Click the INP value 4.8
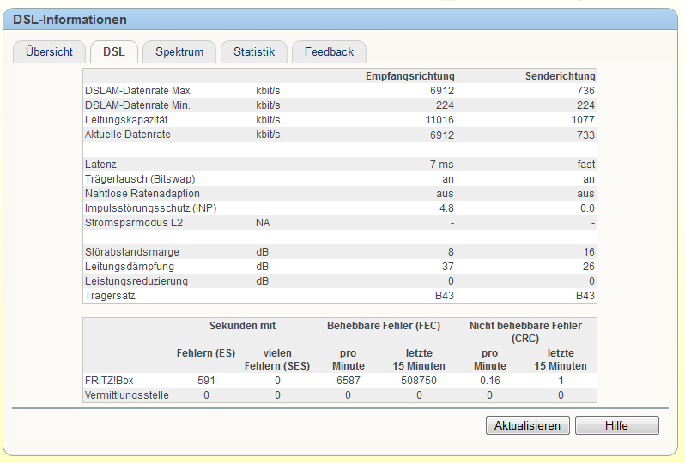The width and height of the screenshot is (685, 463). [x=446, y=208]
